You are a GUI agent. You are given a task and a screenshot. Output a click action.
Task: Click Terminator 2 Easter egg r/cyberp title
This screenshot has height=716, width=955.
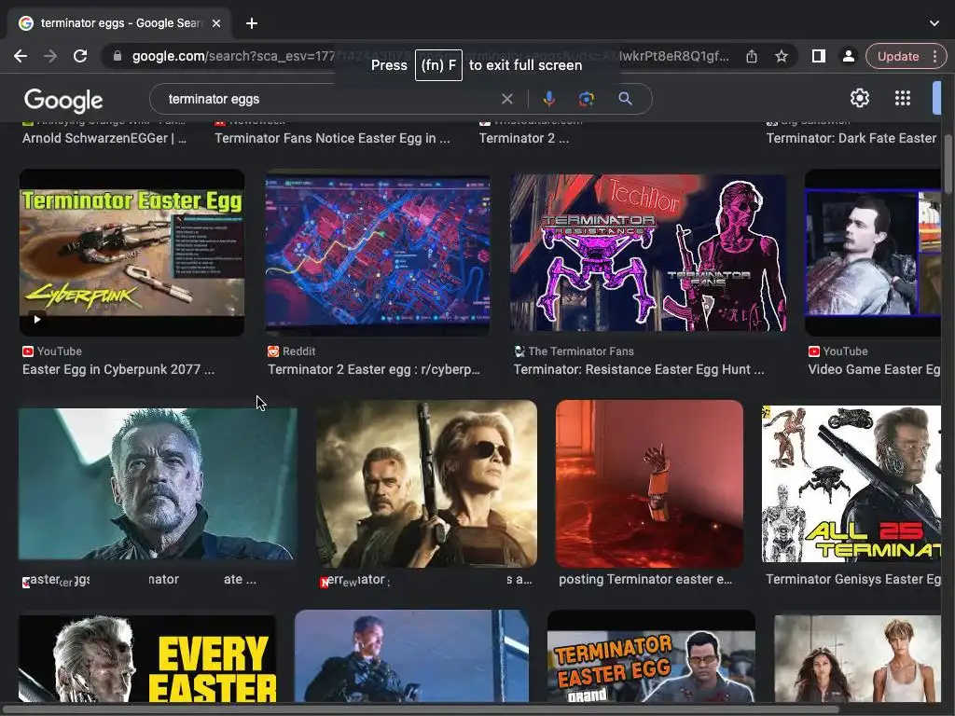tap(374, 369)
